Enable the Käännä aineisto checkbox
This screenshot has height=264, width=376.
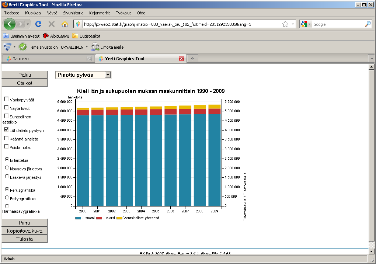coord(7,138)
